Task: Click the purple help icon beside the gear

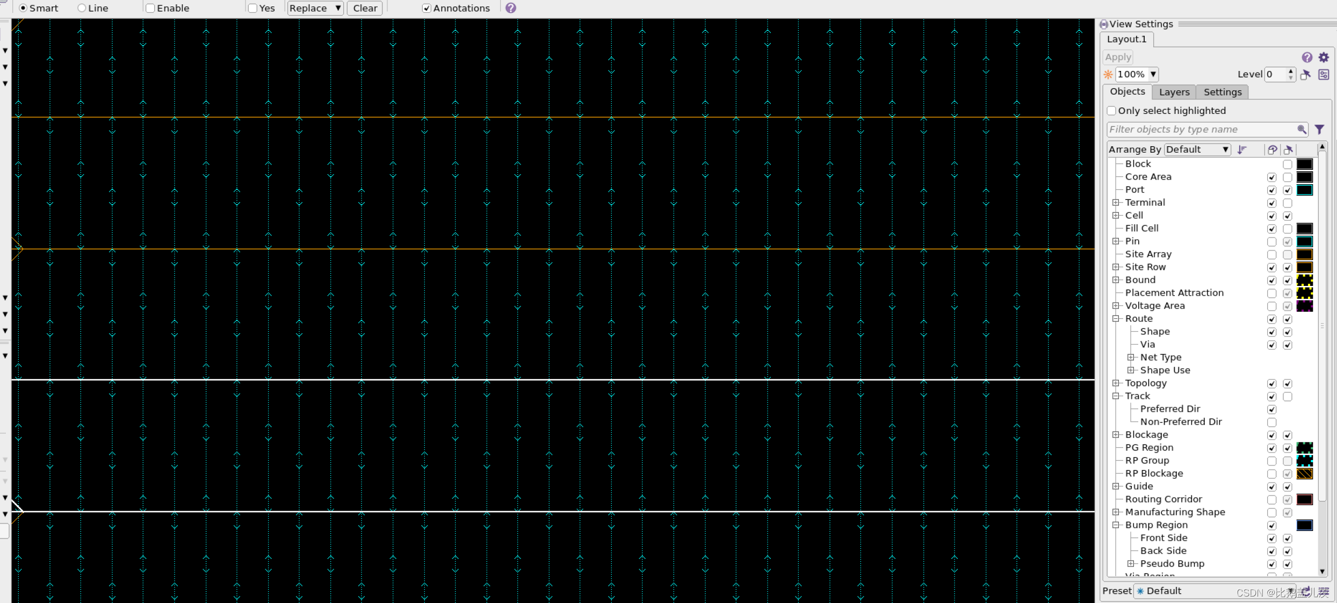Action: (x=1306, y=57)
